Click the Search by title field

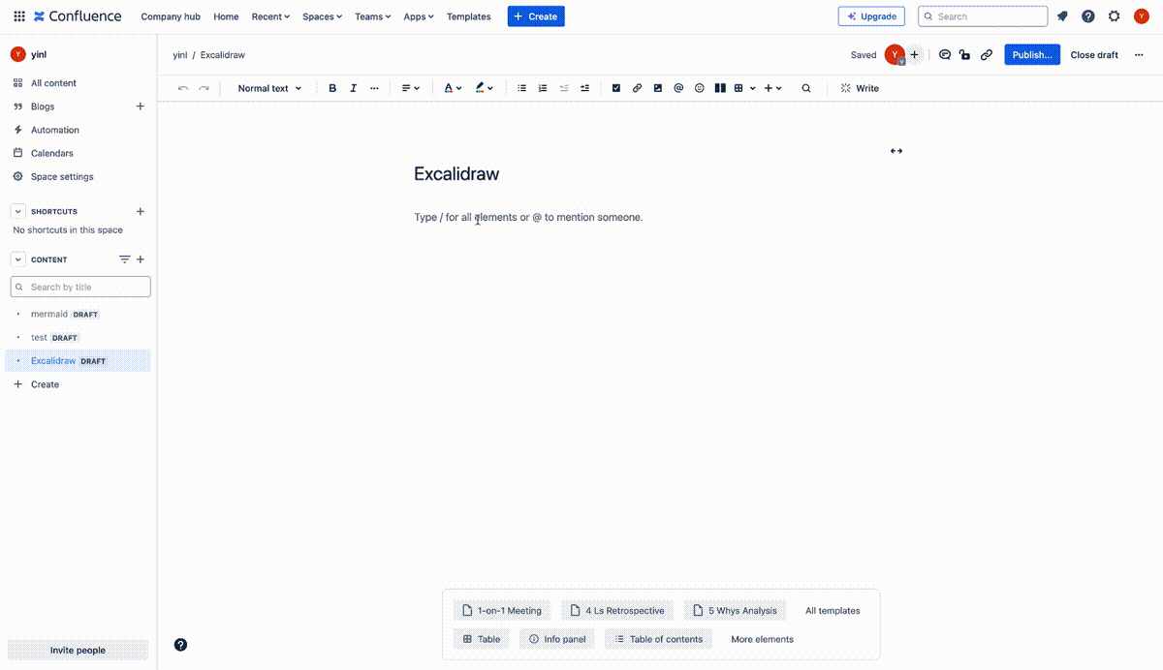click(x=80, y=287)
